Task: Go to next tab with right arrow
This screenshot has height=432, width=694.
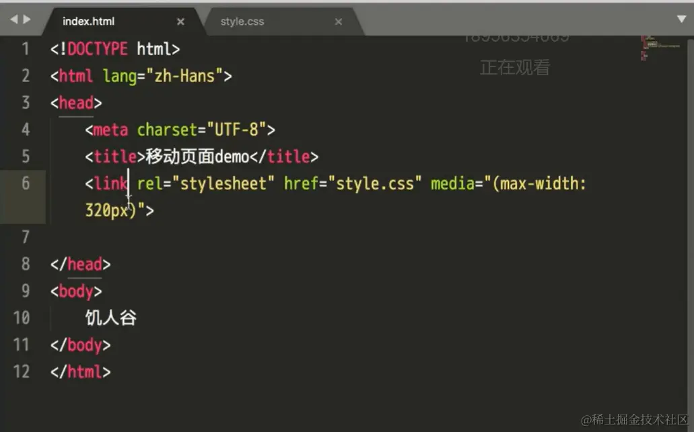Action: pos(27,19)
